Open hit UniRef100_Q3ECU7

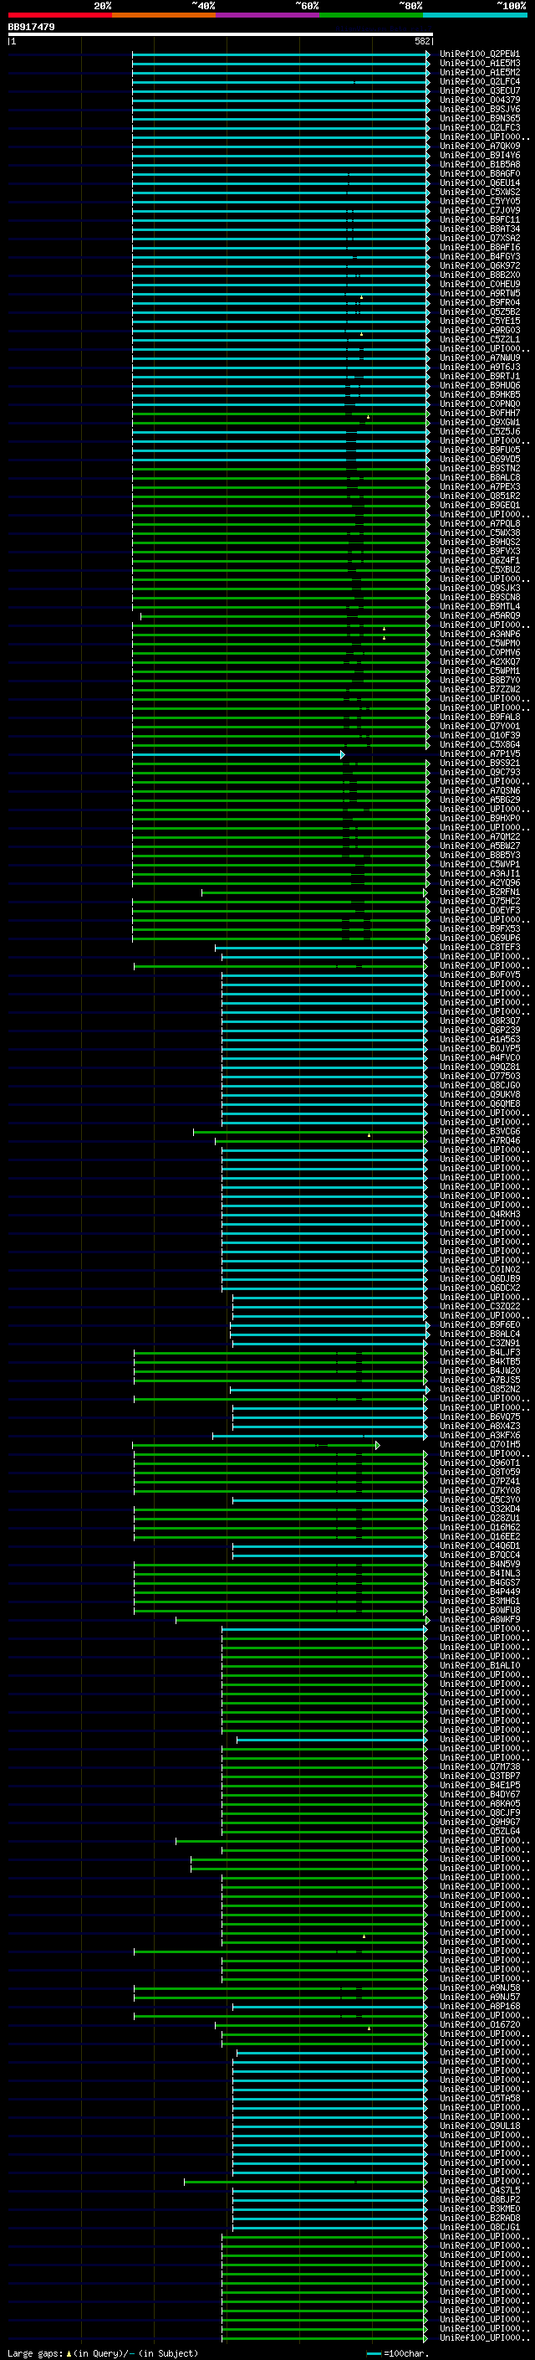pos(480,90)
